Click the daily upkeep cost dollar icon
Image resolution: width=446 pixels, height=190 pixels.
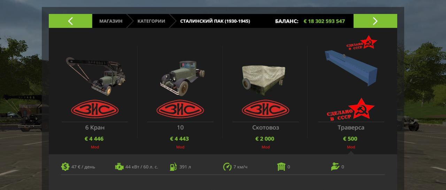click(x=65, y=167)
